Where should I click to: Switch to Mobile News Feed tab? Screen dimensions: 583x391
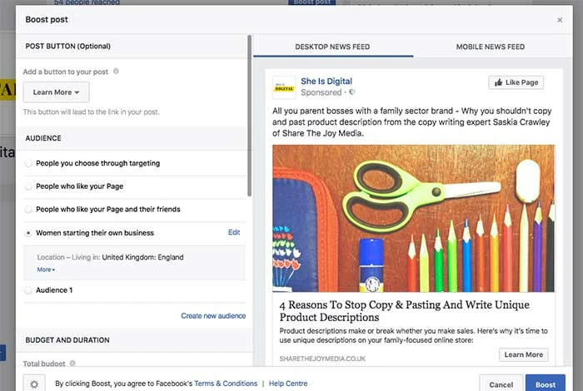[490, 47]
